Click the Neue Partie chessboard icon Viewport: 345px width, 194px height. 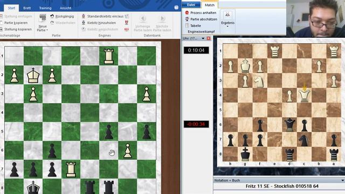click(x=43, y=18)
